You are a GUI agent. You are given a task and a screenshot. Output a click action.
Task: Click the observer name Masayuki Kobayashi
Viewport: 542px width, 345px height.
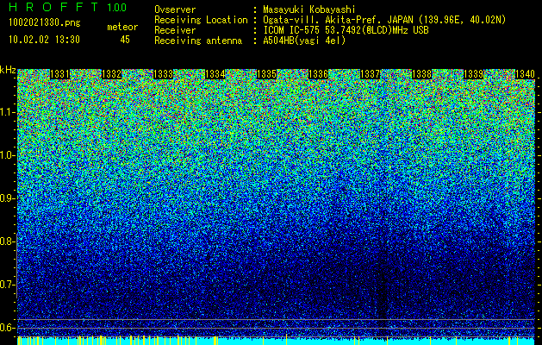click(x=309, y=9)
